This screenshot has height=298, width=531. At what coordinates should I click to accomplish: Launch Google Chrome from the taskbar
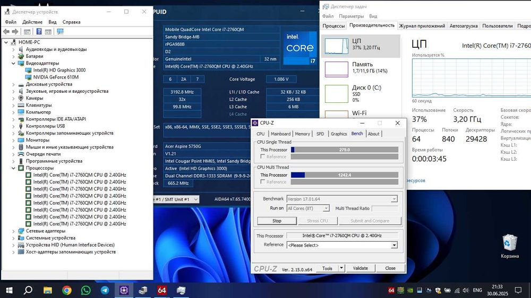pyautogui.click(x=67, y=290)
